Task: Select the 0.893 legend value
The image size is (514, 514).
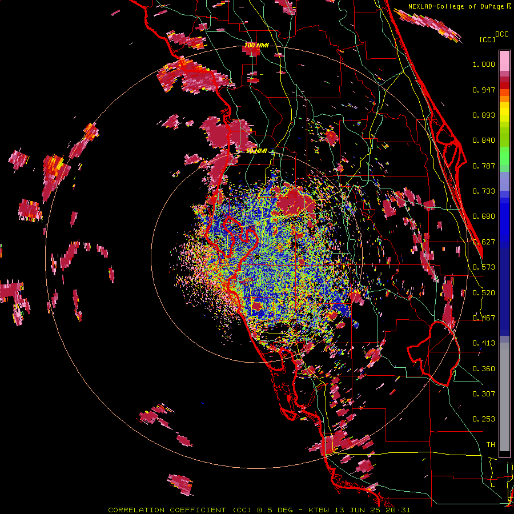Action: pos(484,115)
